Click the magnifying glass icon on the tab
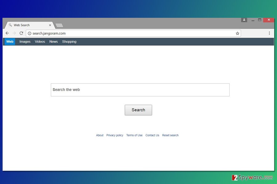This screenshot has width=277, height=184. pyautogui.click(x=10, y=25)
